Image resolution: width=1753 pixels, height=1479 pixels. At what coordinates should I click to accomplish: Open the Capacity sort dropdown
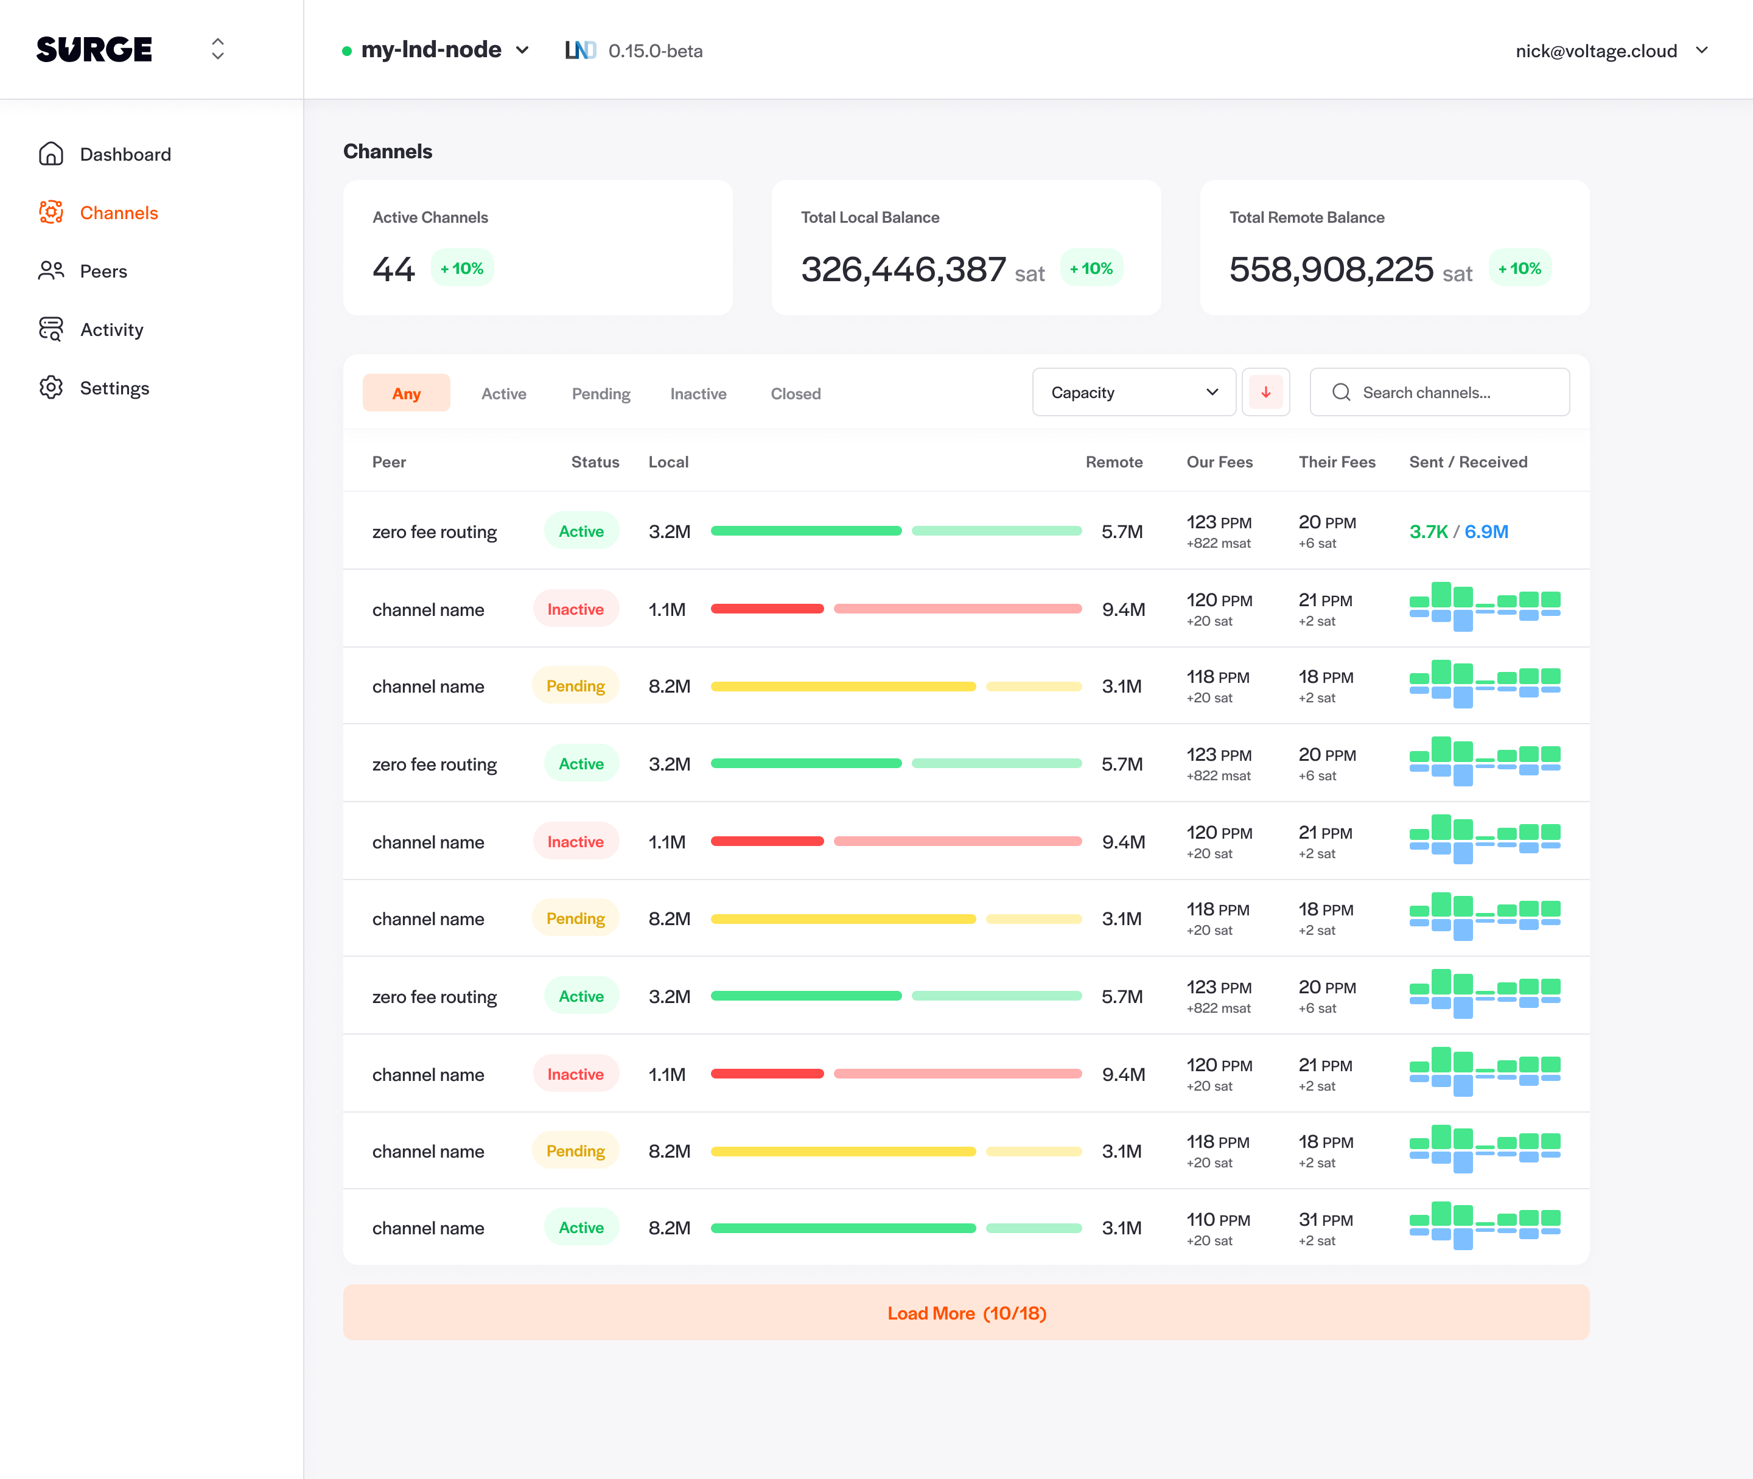click(x=1133, y=393)
